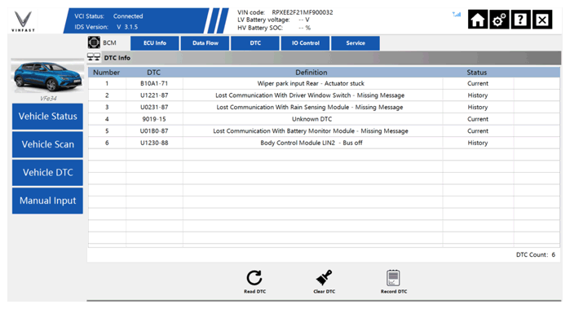
Task: Click the LV Battery voltage reading
Action: [304, 20]
